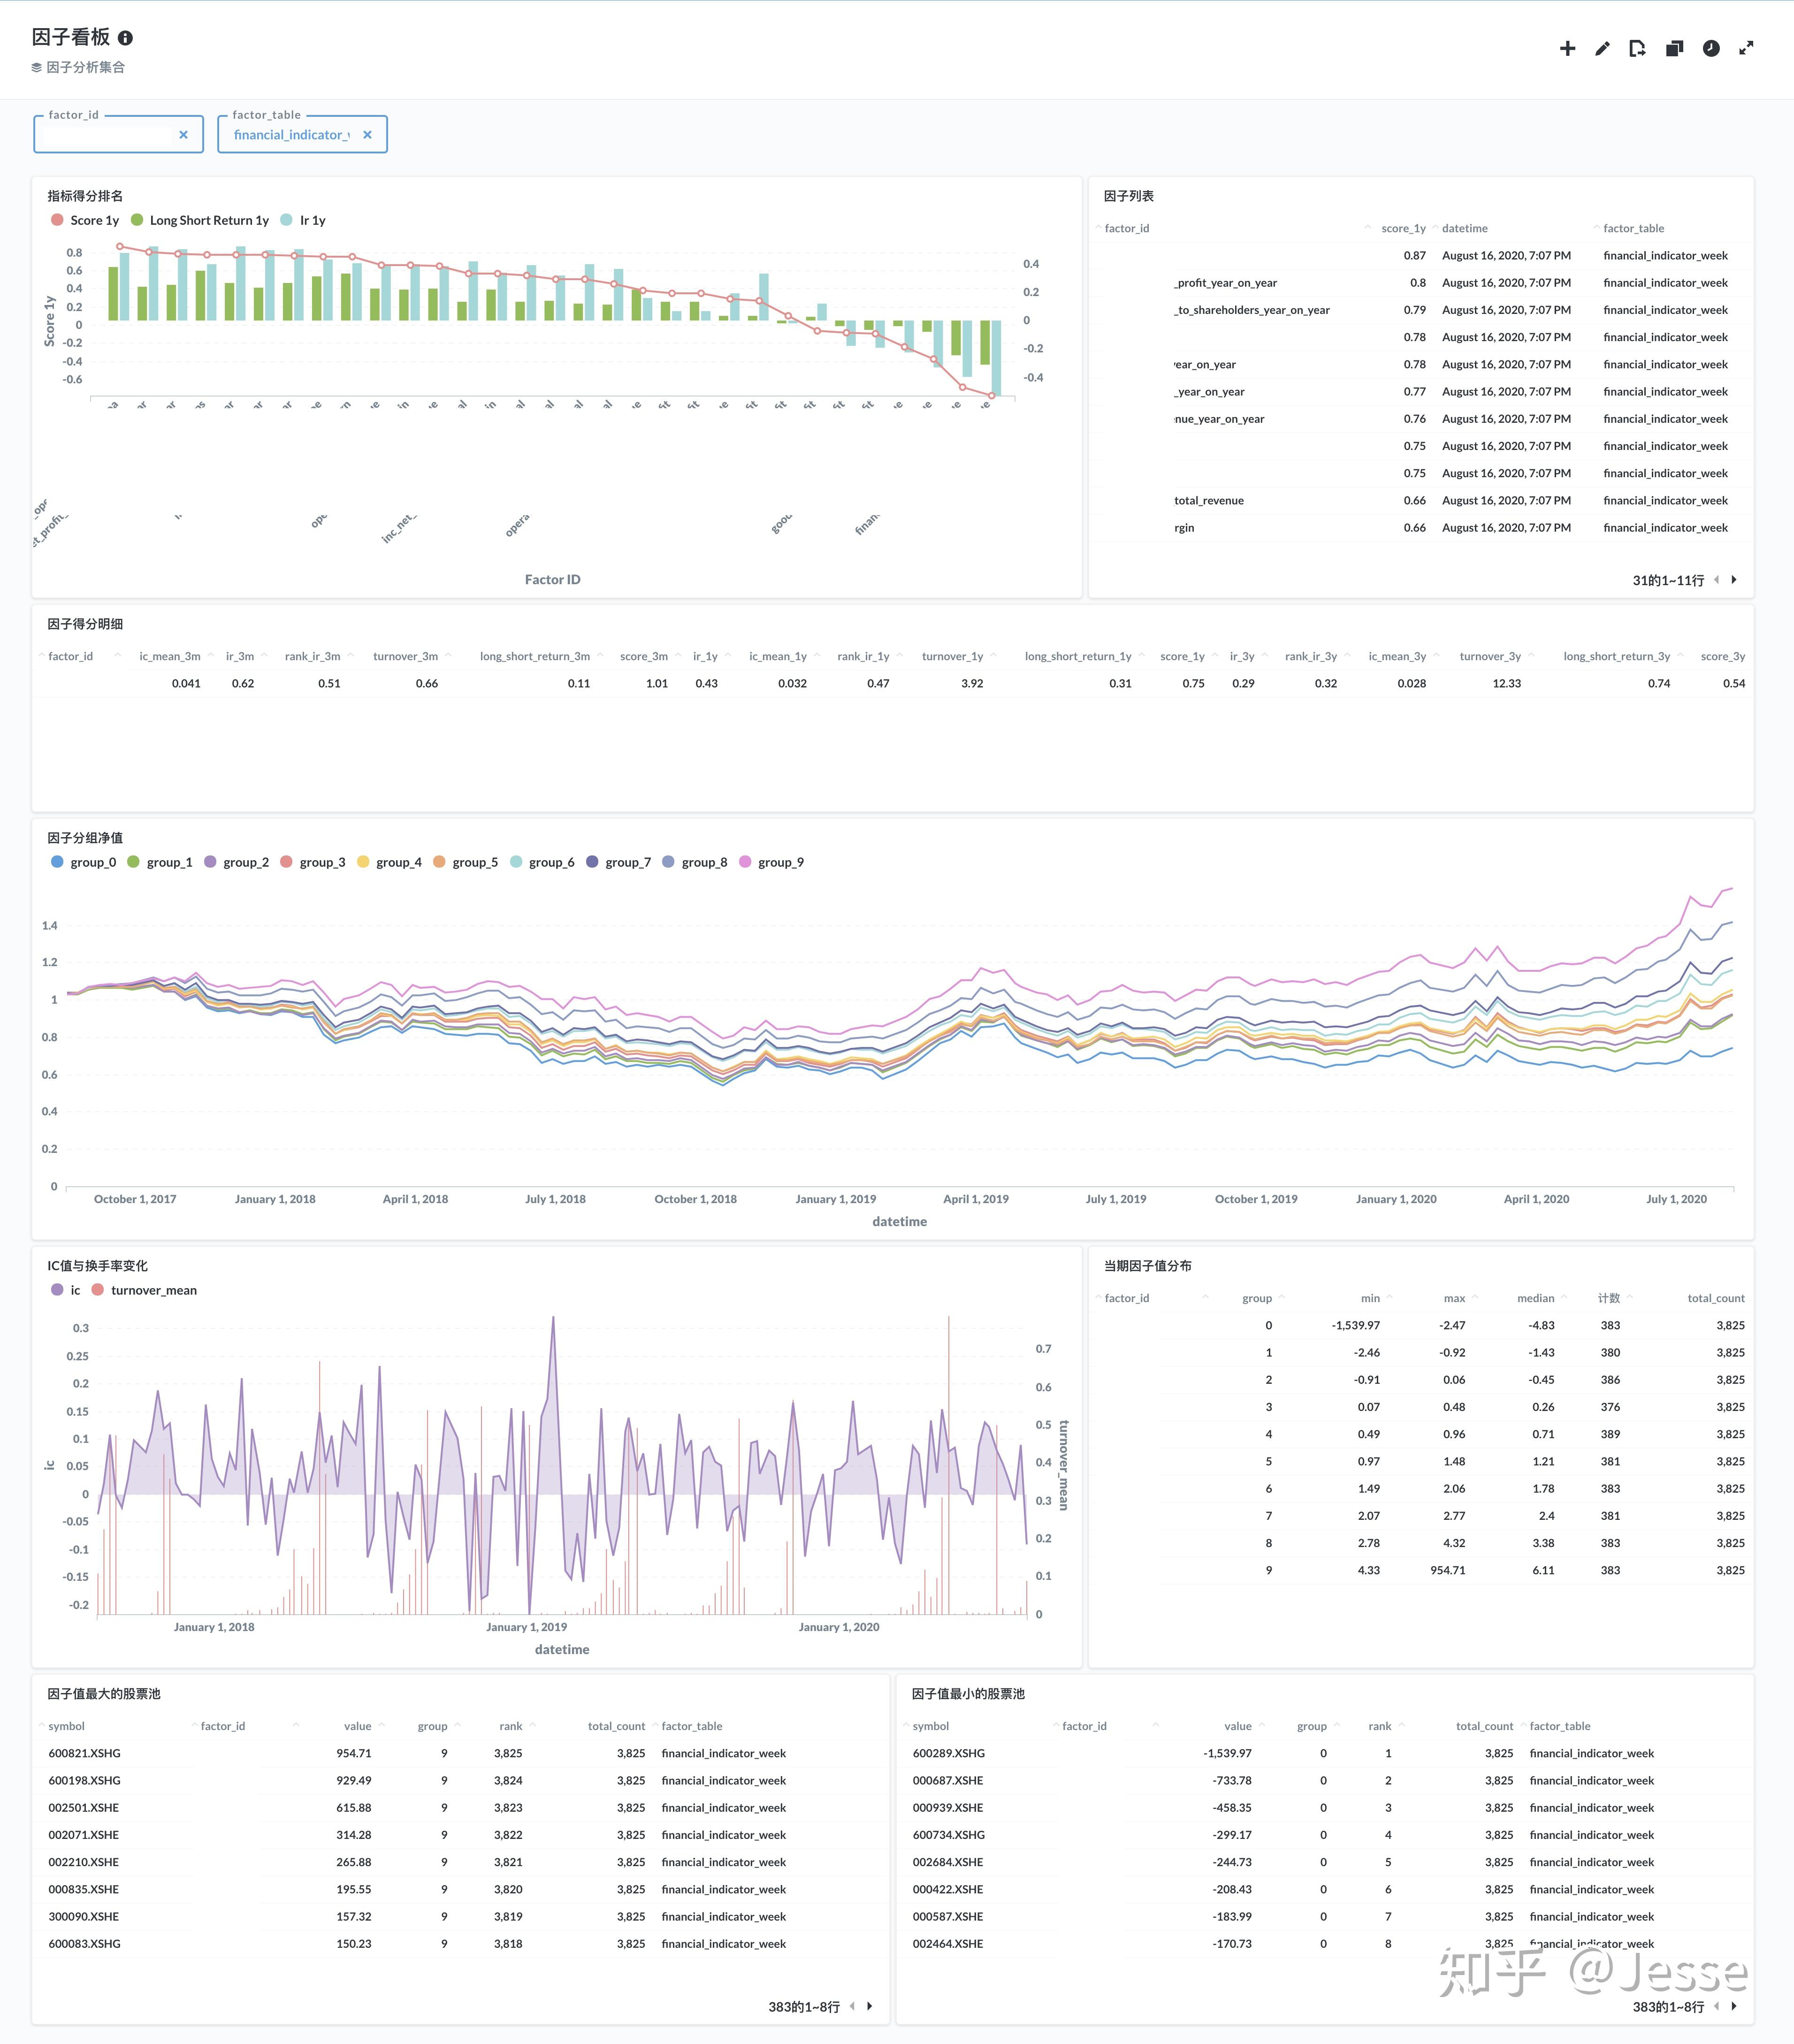Click the duplicate dashboard icon
Image resolution: width=1794 pixels, height=2044 pixels.
tap(1674, 48)
